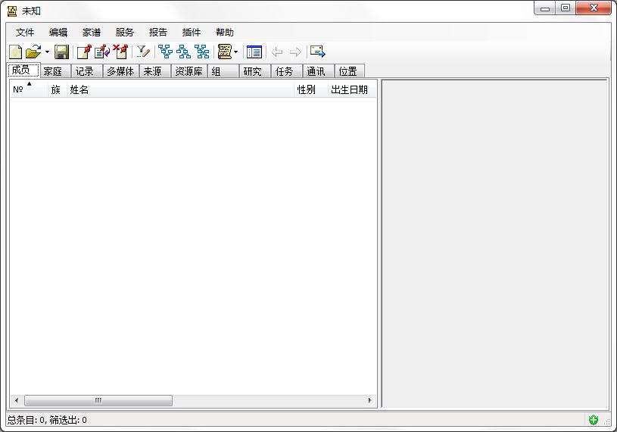617x432 pixels.
Task: Click the pedigree scroll icon
Action: [224, 52]
